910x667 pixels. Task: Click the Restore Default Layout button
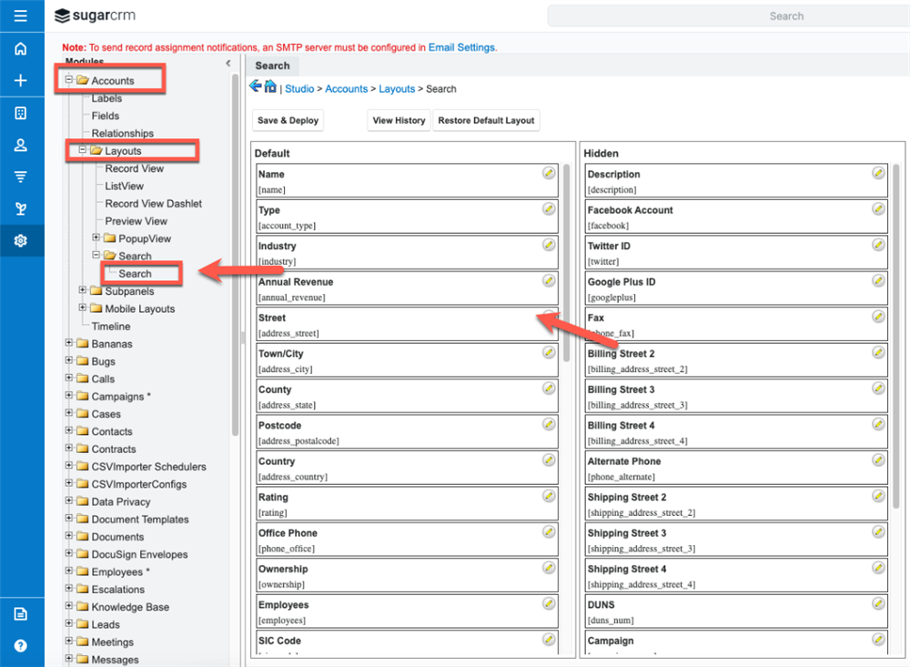point(486,120)
